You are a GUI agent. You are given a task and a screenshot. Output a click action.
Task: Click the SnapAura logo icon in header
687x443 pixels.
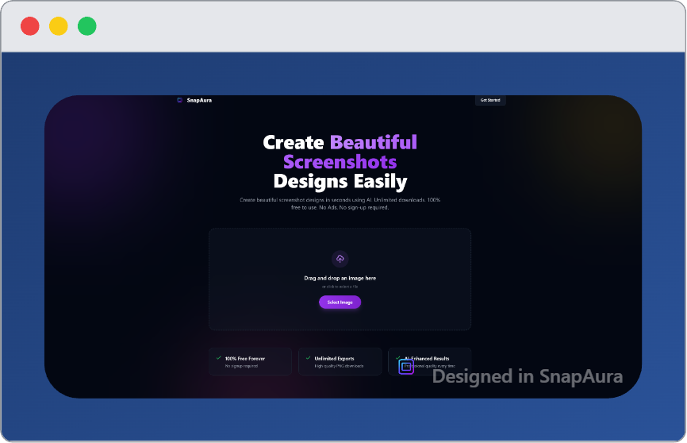[179, 101]
